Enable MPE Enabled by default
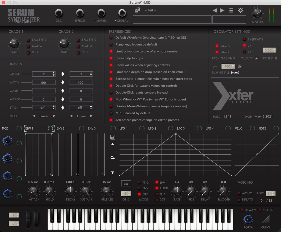The width and height of the screenshot is (281, 232). click(x=111, y=113)
